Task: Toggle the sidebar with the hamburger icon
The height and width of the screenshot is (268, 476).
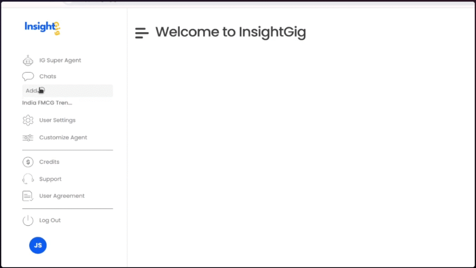Action: coord(142,33)
